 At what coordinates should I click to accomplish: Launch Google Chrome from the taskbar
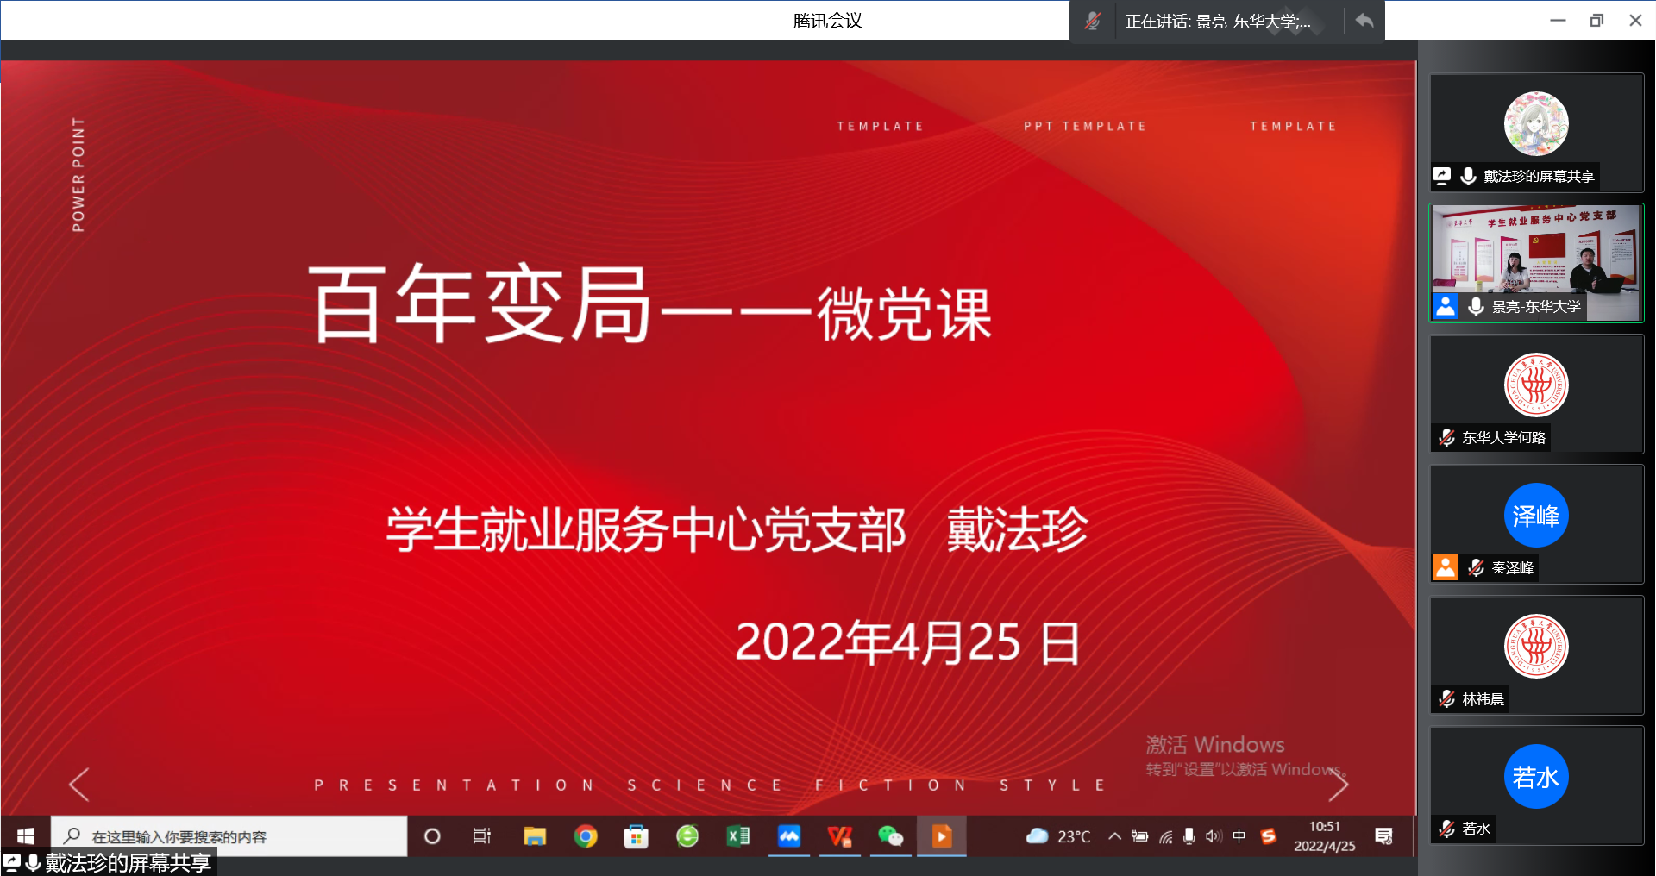click(x=586, y=835)
